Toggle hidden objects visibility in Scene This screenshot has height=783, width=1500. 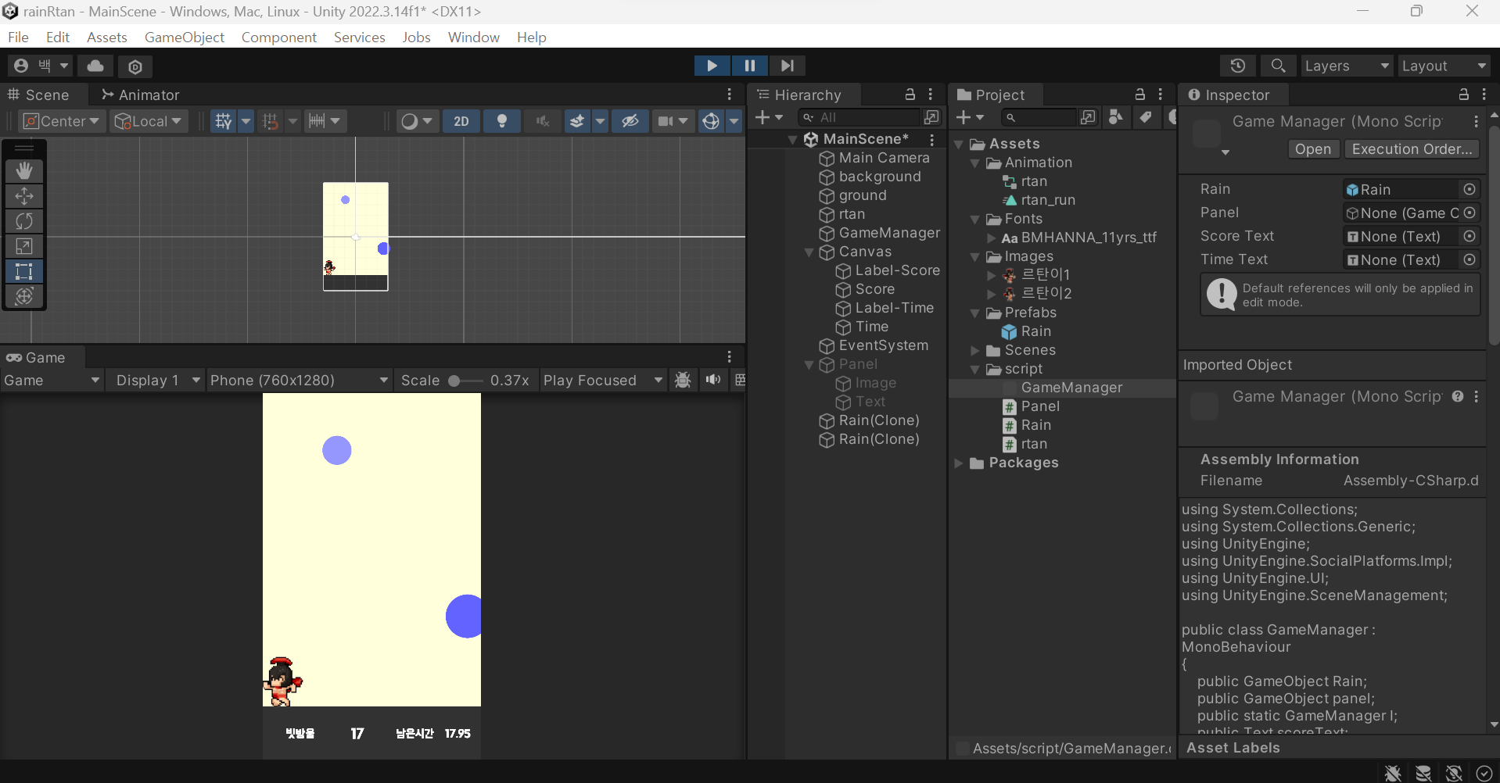[x=630, y=121]
